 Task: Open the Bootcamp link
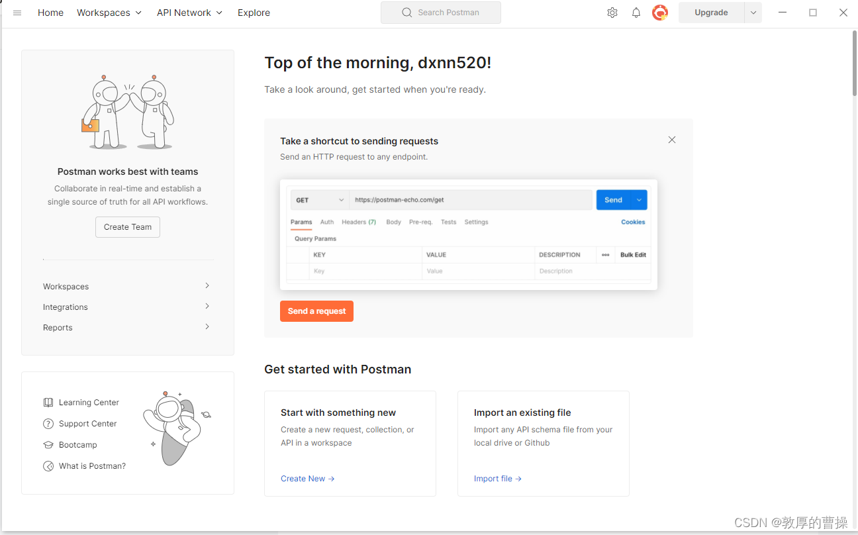click(78, 445)
